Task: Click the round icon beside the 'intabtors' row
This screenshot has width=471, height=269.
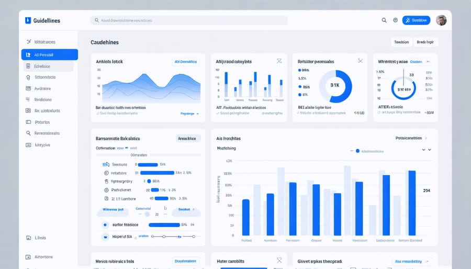Action: point(106,173)
